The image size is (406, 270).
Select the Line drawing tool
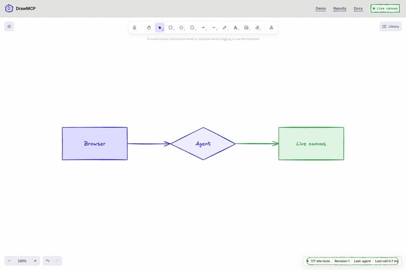pyautogui.click(x=214, y=28)
